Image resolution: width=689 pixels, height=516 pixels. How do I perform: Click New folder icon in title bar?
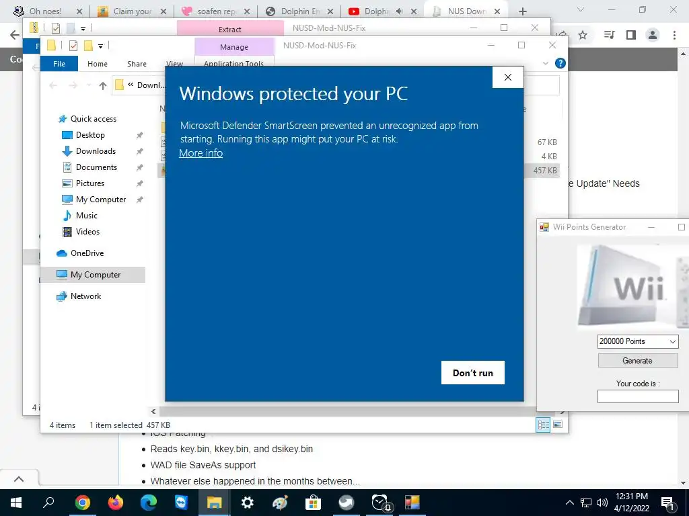88,45
